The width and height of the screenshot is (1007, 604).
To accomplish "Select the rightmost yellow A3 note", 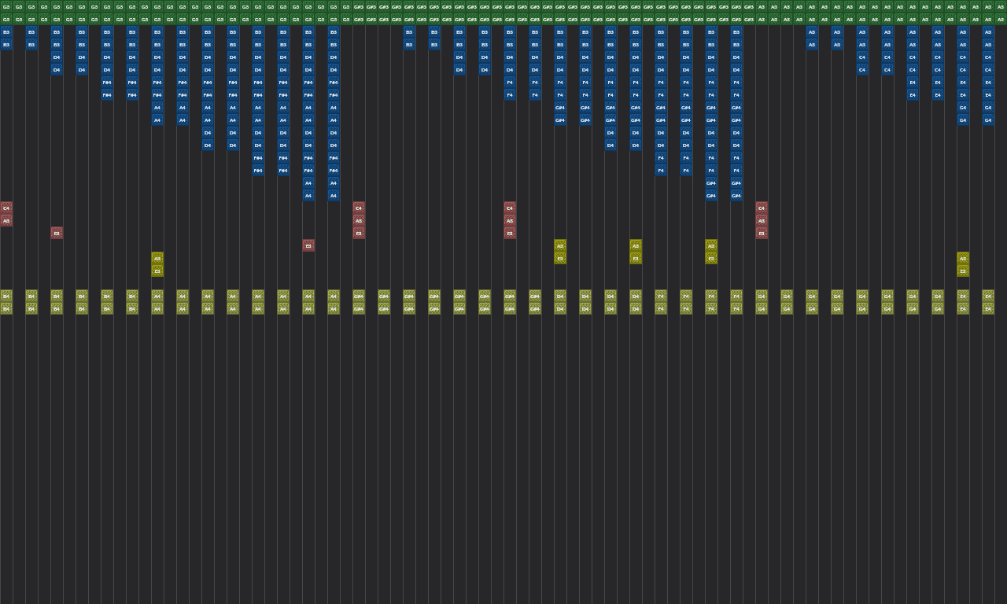I will [x=963, y=258].
